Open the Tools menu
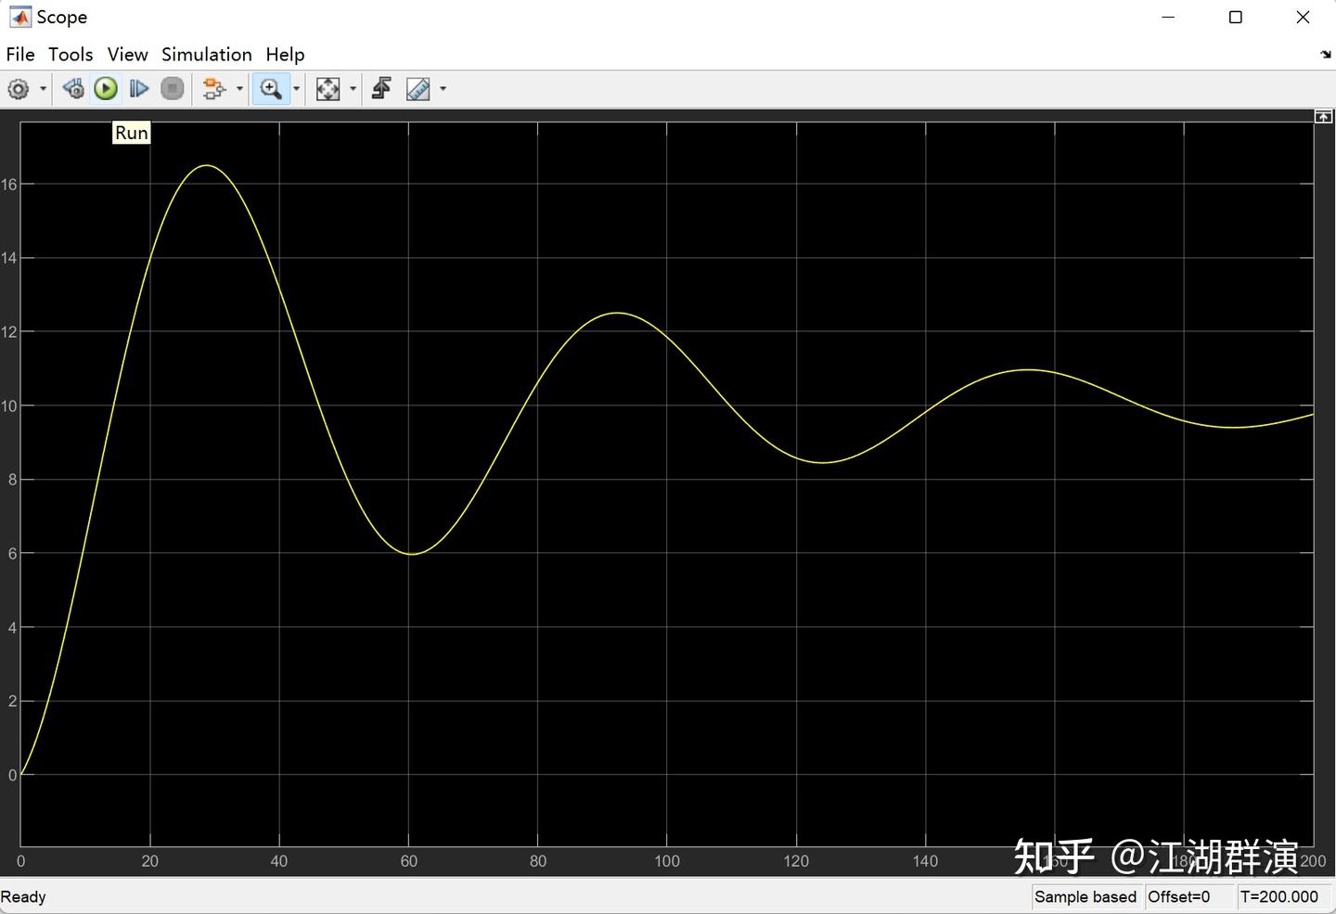Screen dimensions: 1336x914 71,55
